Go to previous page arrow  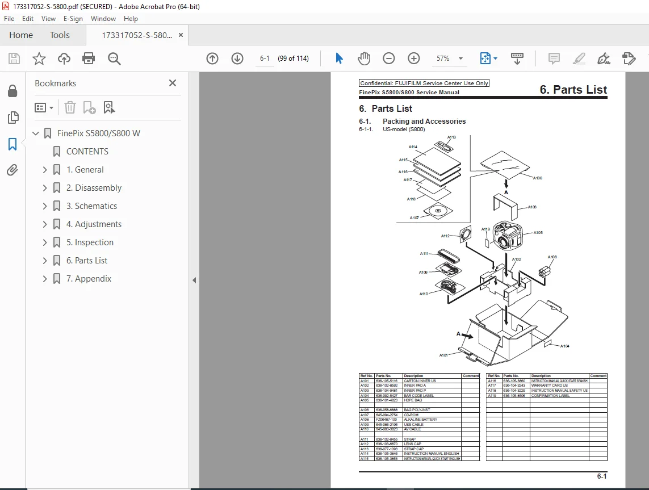212,58
